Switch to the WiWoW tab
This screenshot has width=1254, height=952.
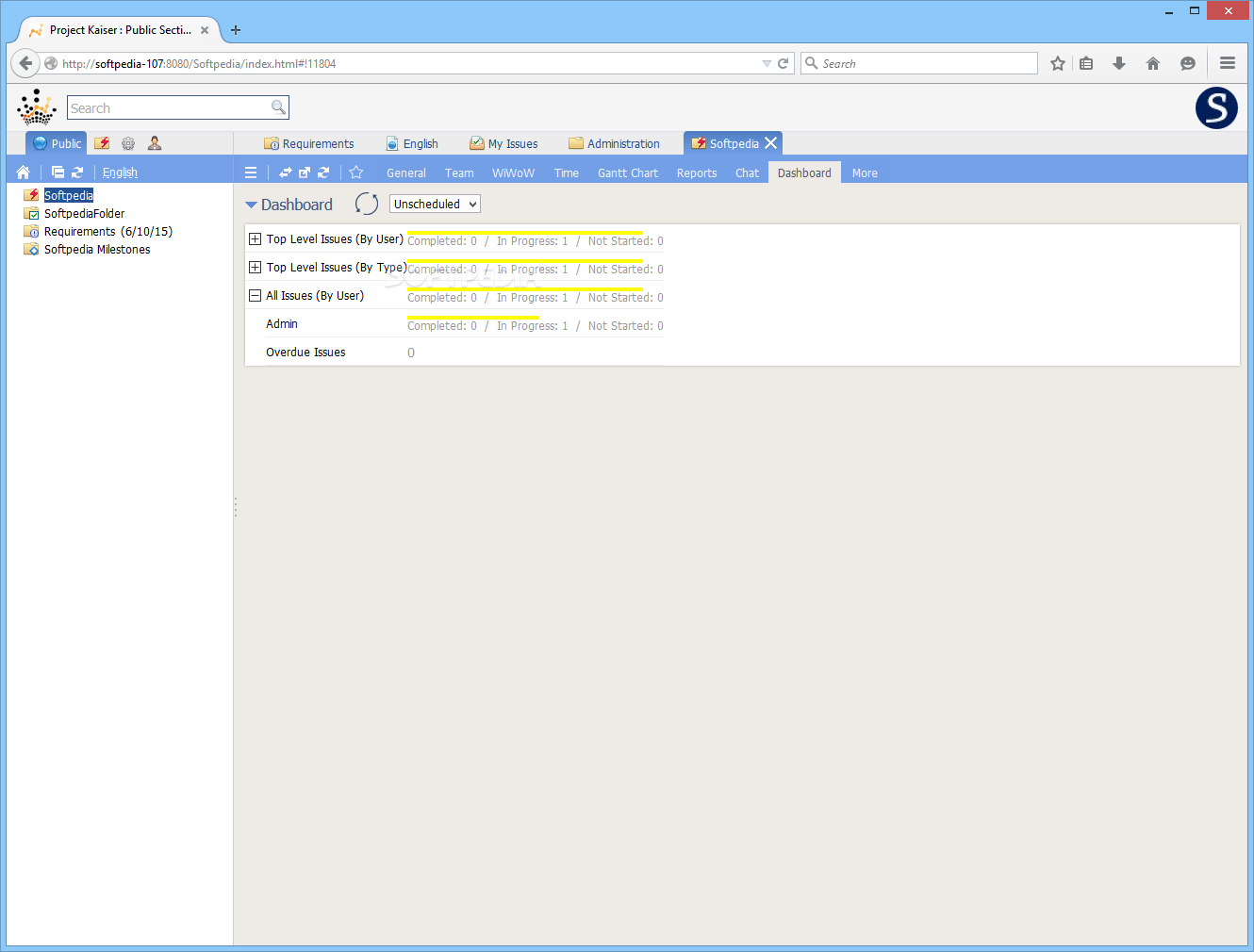click(x=513, y=173)
